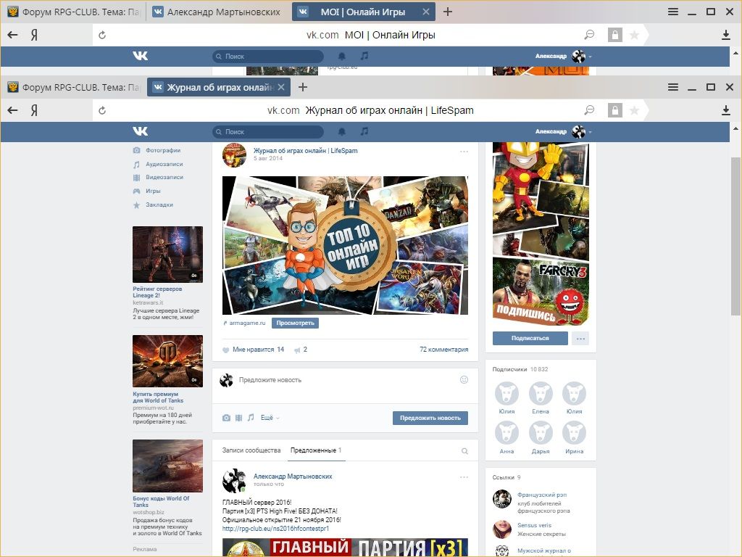This screenshot has width=742, height=557.
Task: Open 'Игры' in left sidebar
Action: coord(147,191)
